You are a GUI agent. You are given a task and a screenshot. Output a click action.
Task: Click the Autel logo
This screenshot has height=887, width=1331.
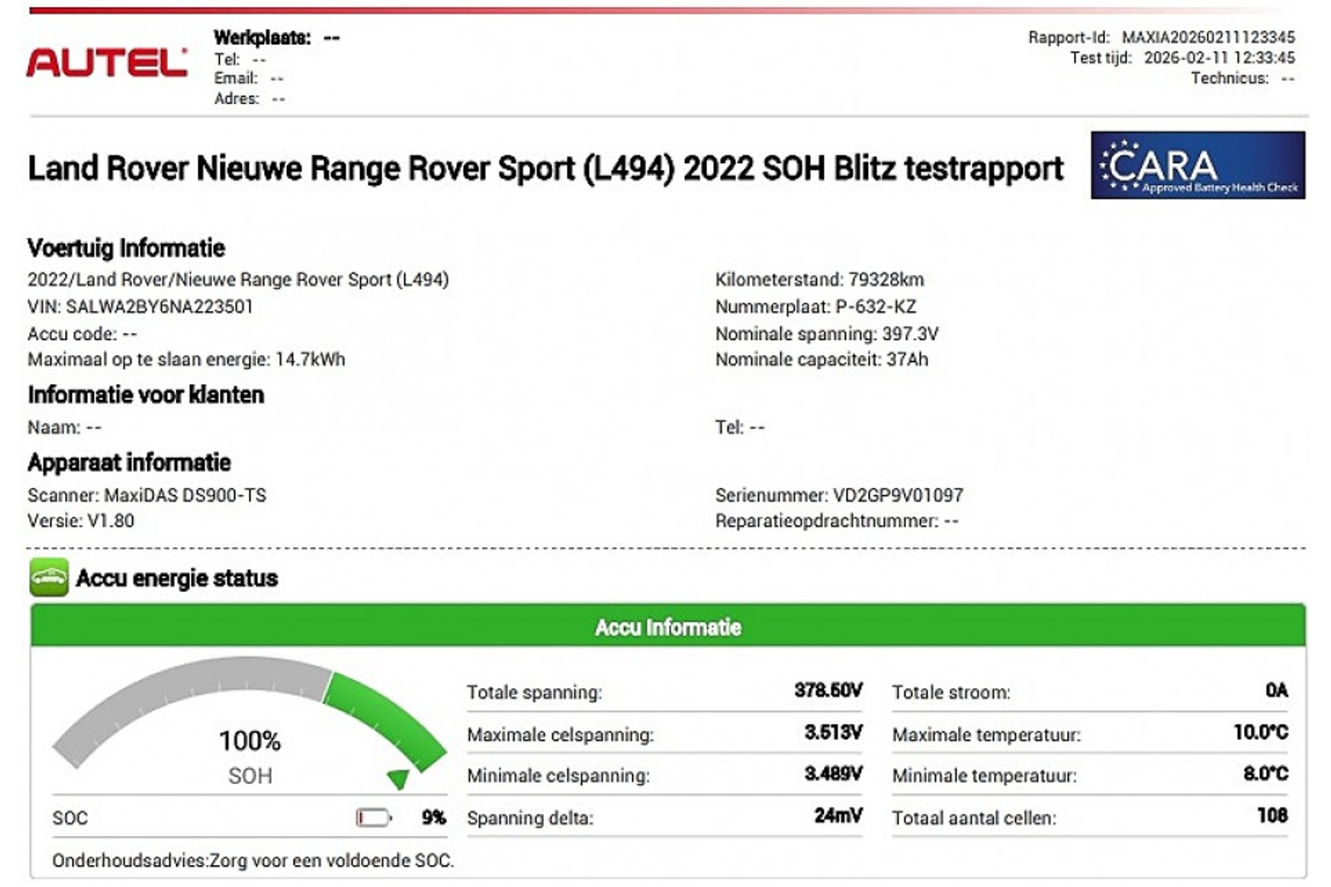point(107,62)
